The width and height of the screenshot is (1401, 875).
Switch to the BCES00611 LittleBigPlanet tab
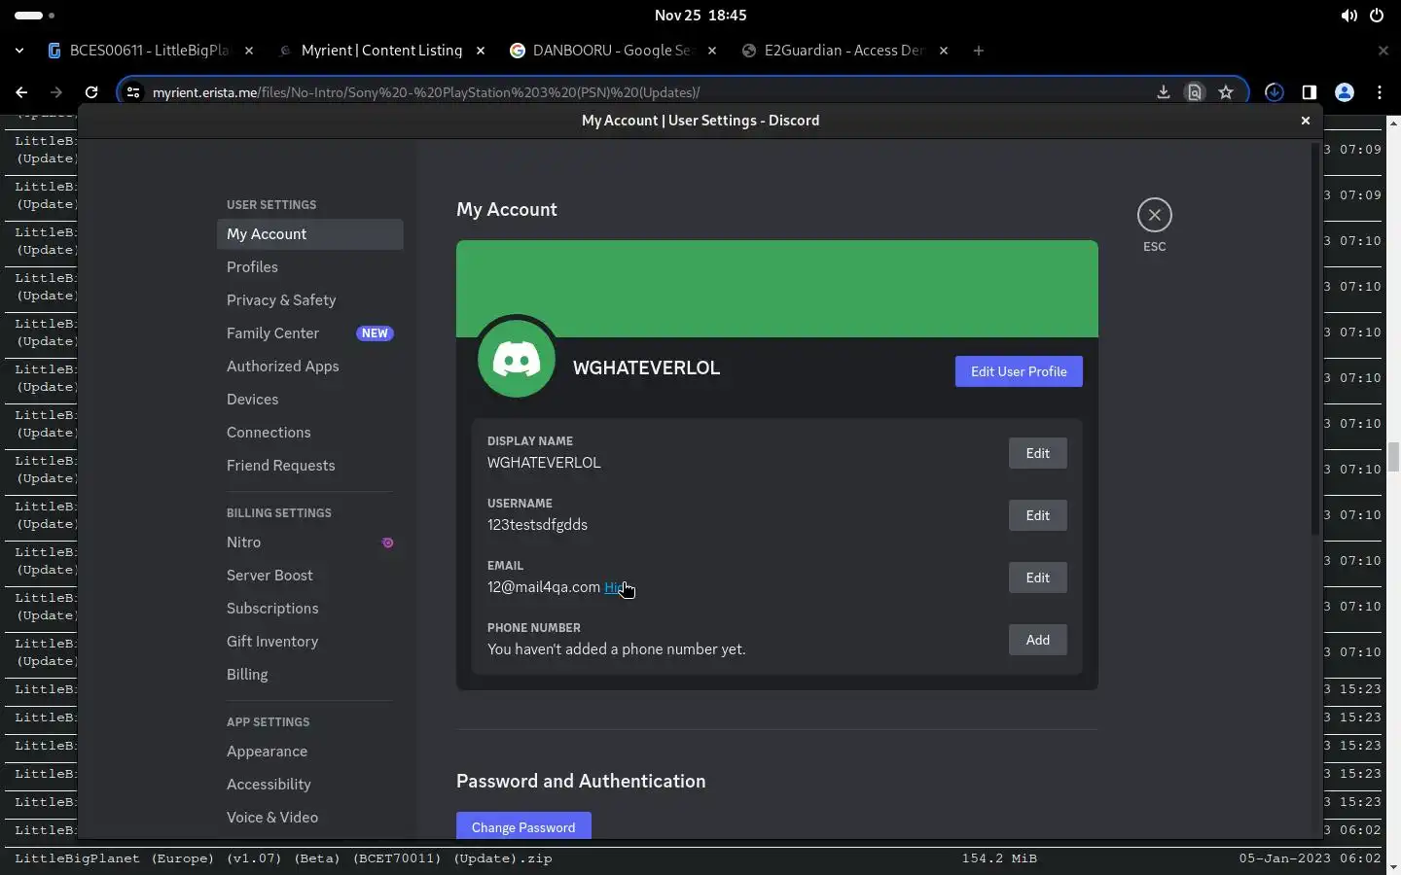149,51
